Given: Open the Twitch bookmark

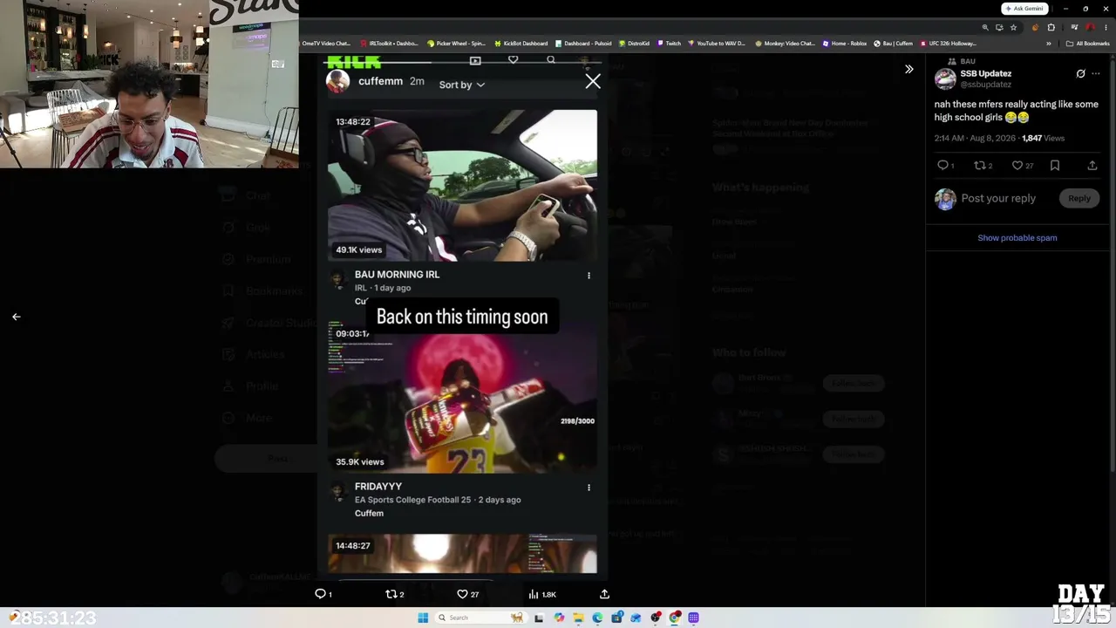Looking at the screenshot, I should pyautogui.click(x=670, y=43).
